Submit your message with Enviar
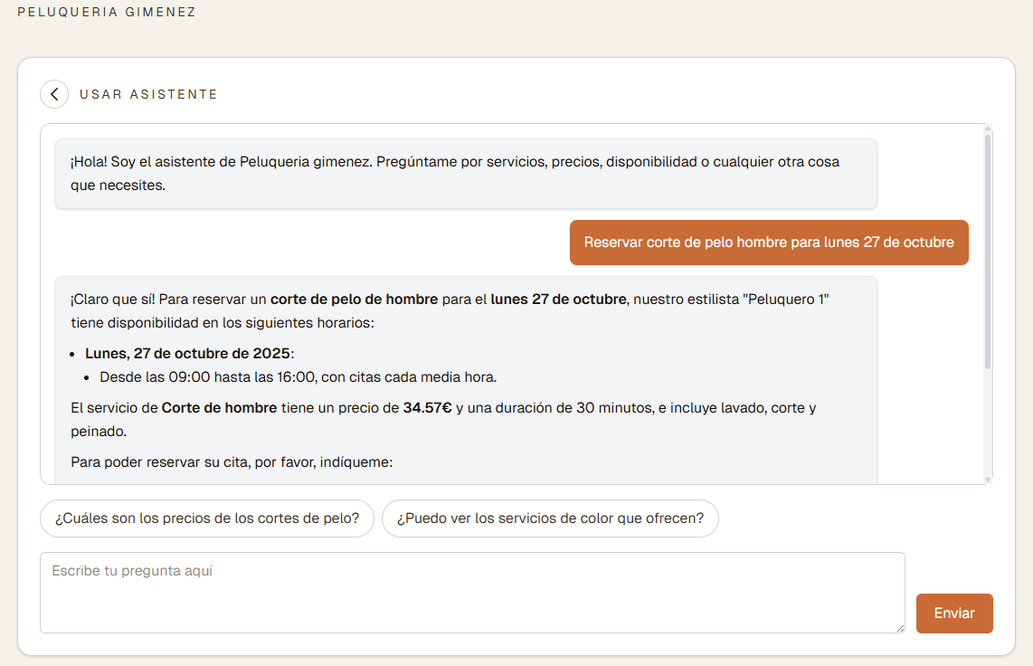 coord(954,614)
